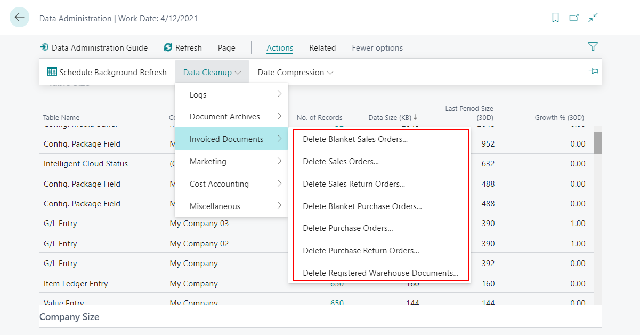Open the filter pane icon
Screen dimensions: 640x335
tap(593, 47)
